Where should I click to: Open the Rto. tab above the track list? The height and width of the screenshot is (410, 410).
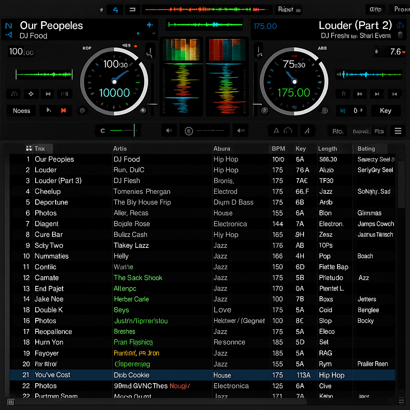pyautogui.click(x=338, y=131)
